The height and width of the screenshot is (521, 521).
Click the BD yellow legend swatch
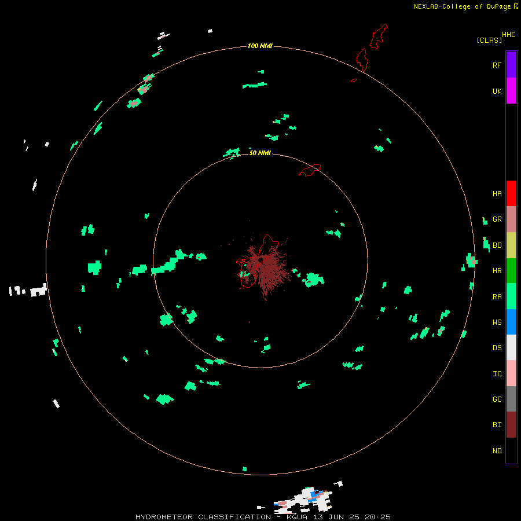coord(511,245)
